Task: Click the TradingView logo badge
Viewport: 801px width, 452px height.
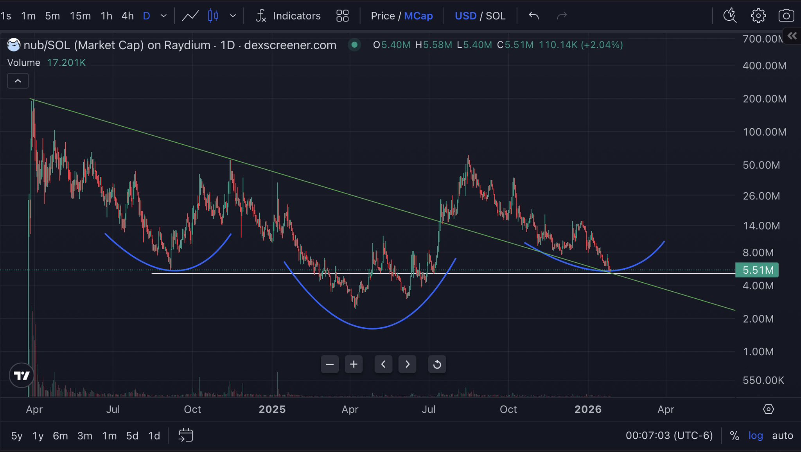Action: (x=22, y=375)
